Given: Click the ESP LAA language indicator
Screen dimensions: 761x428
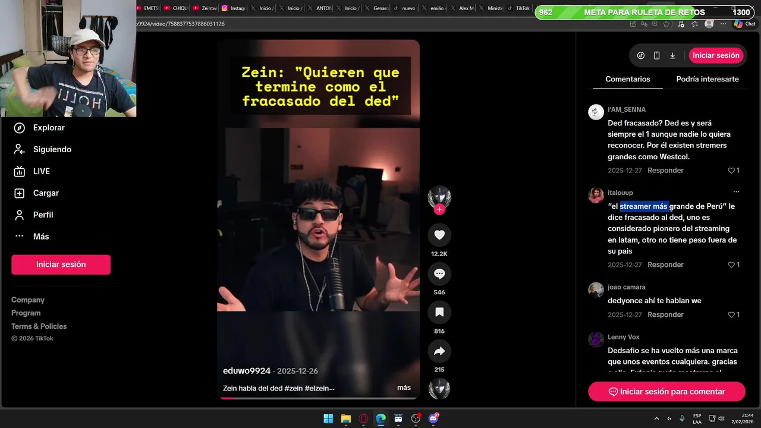Looking at the screenshot, I should coord(697,418).
